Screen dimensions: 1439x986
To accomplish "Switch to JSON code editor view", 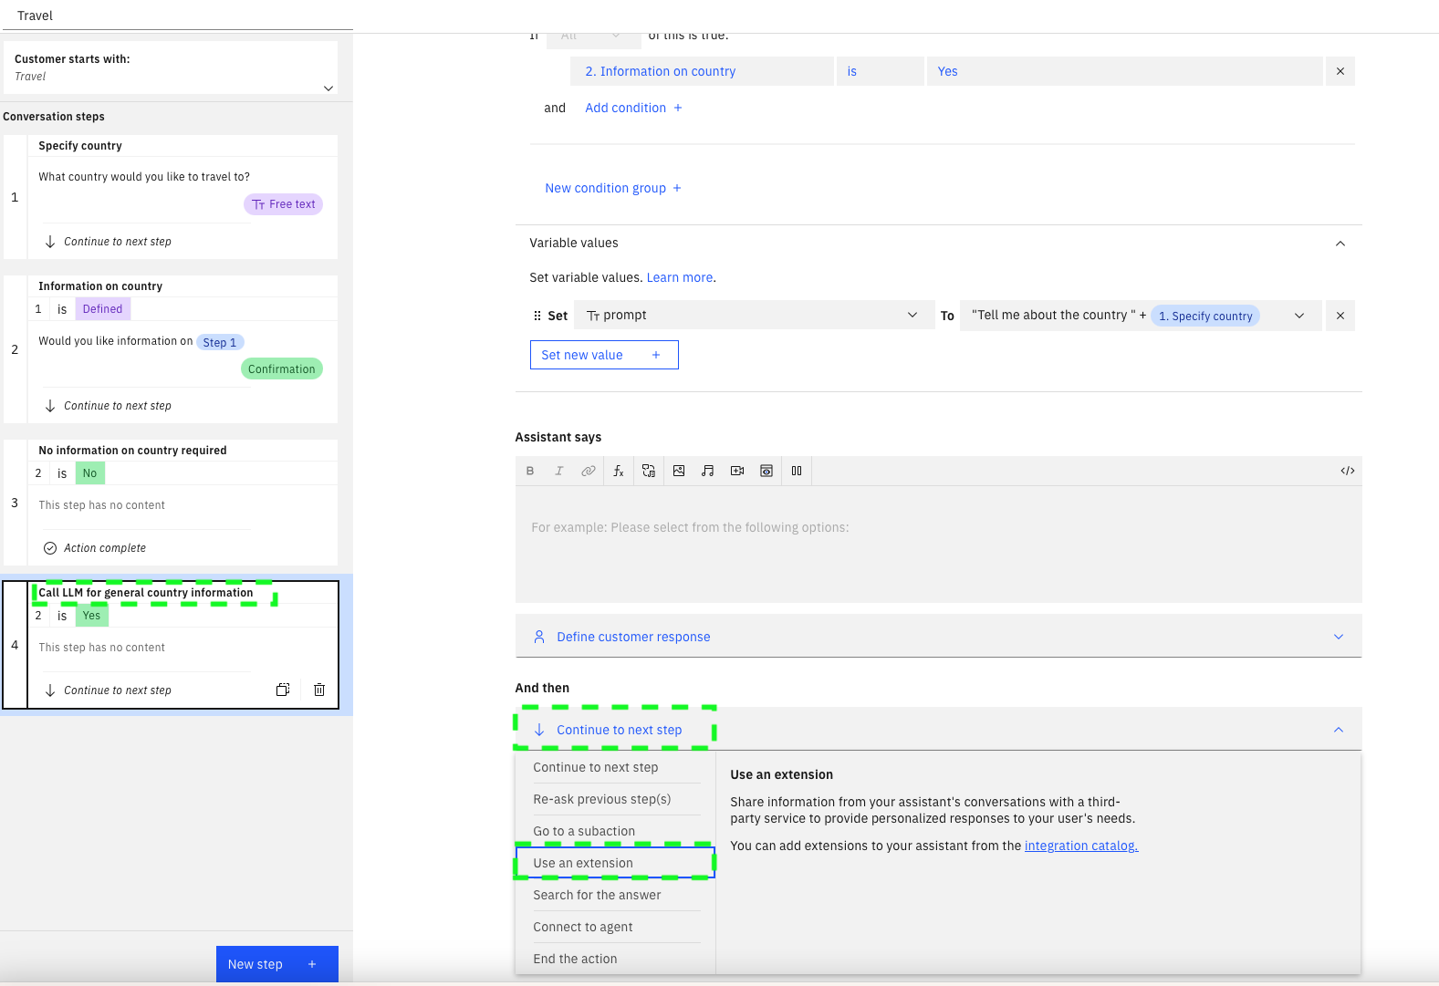I will 1347,471.
